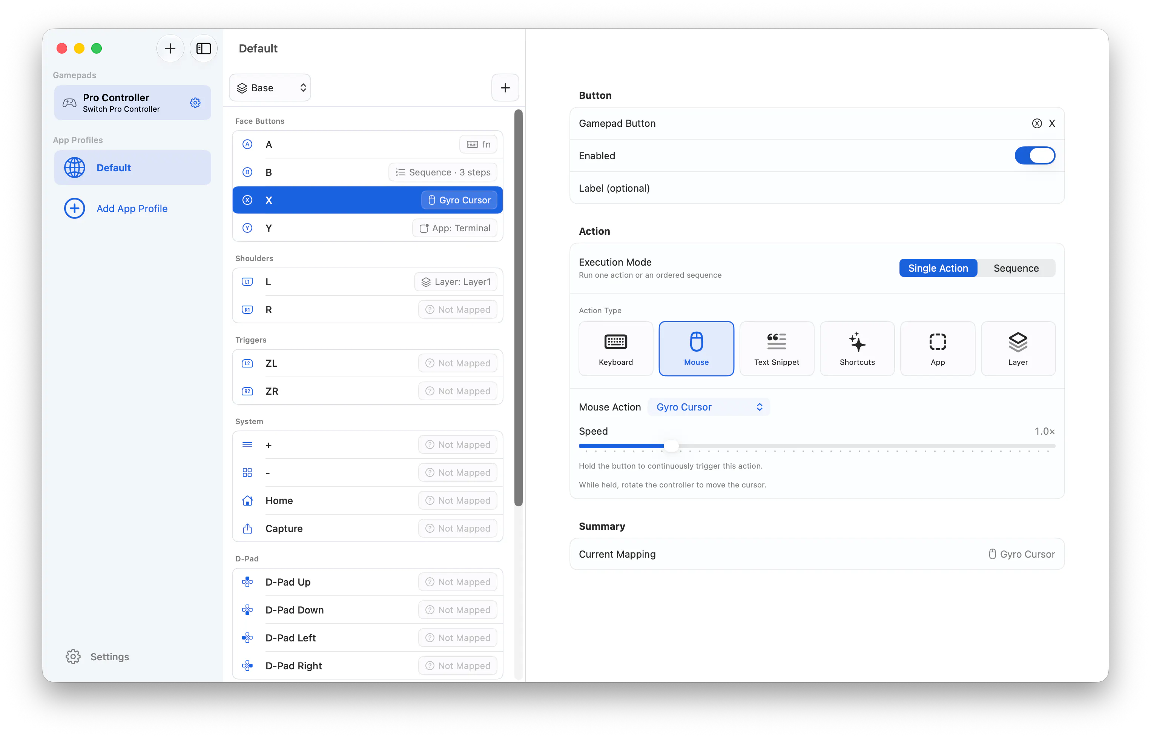Click the Default profile globe icon

pos(75,168)
